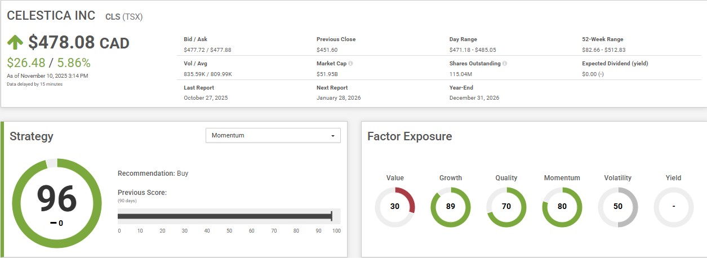Click the Buy recommendation text
Viewport: 707px width, 258px height.
click(183, 174)
